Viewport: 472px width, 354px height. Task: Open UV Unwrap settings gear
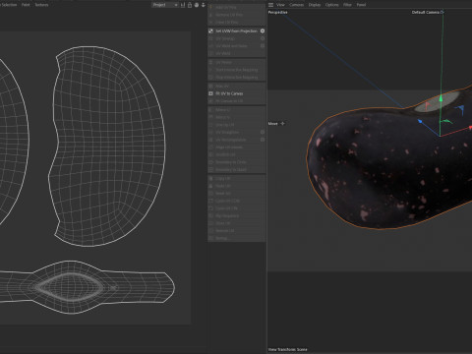coord(263,38)
